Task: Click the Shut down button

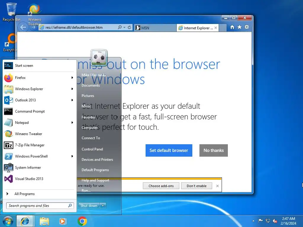Action: coord(89,206)
